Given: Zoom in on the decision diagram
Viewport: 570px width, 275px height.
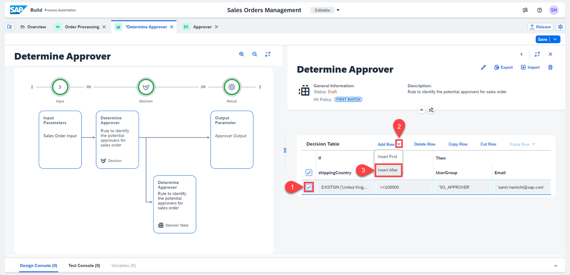Looking at the screenshot, I should click(241, 55).
